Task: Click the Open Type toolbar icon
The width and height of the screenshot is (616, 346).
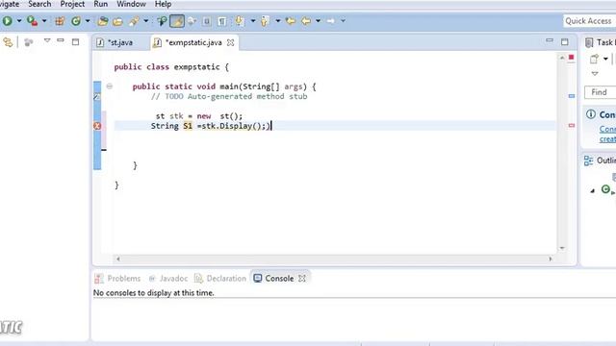Action: click(x=103, y=21)
